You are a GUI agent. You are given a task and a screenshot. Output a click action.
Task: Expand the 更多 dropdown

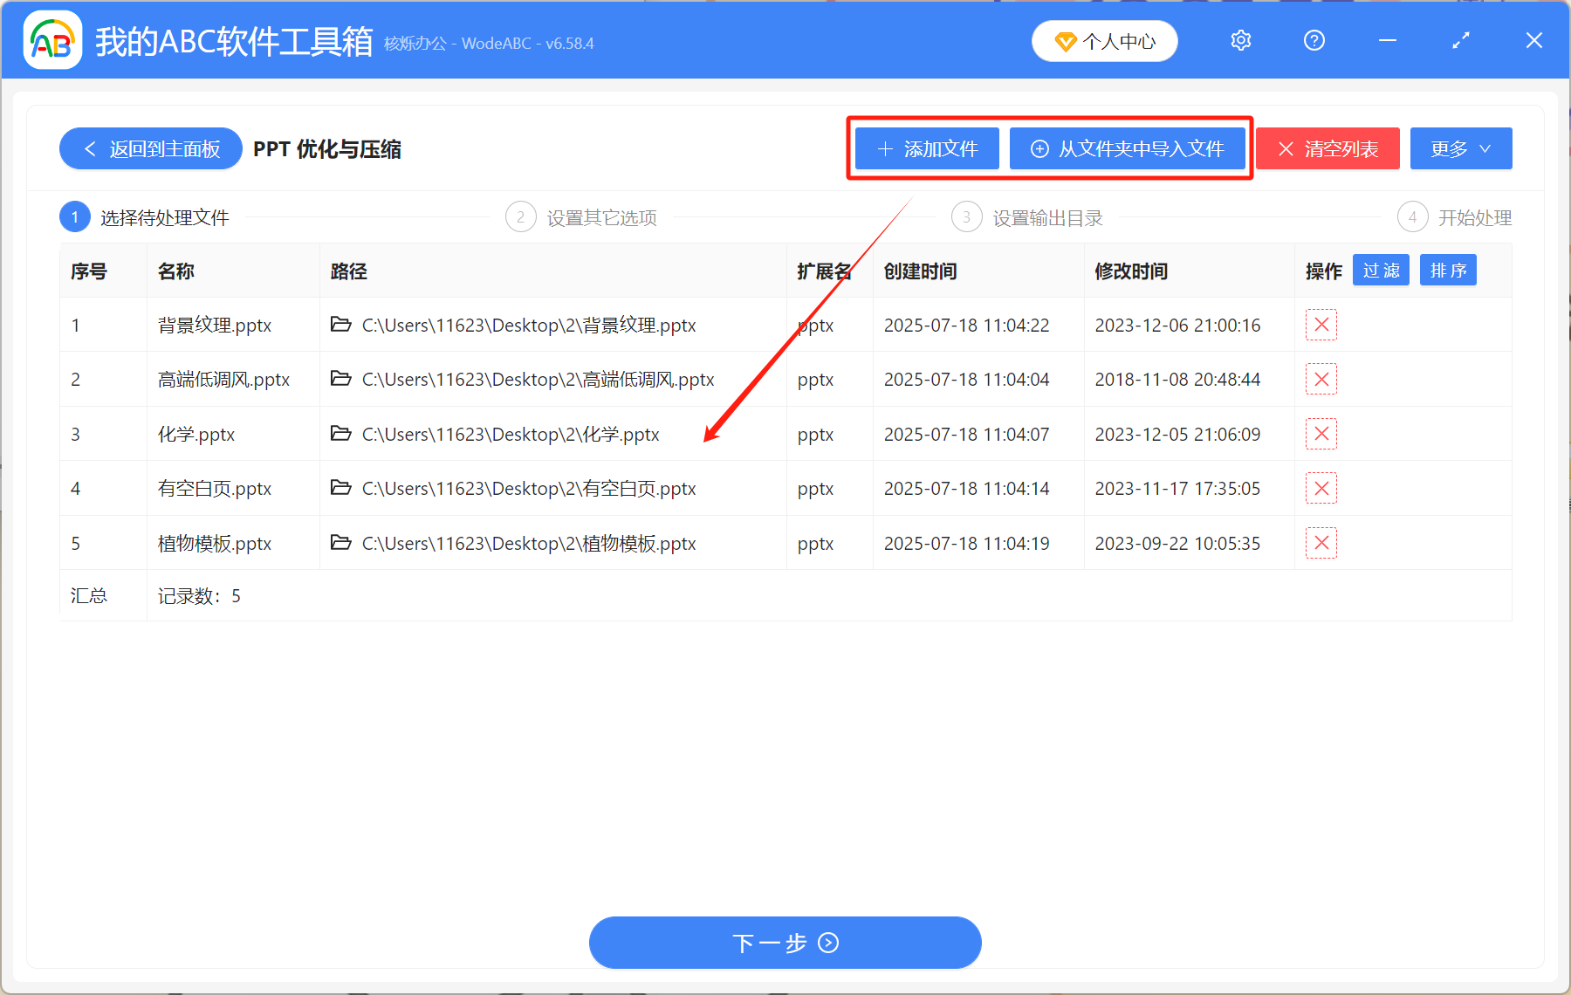click(1460, 148)
